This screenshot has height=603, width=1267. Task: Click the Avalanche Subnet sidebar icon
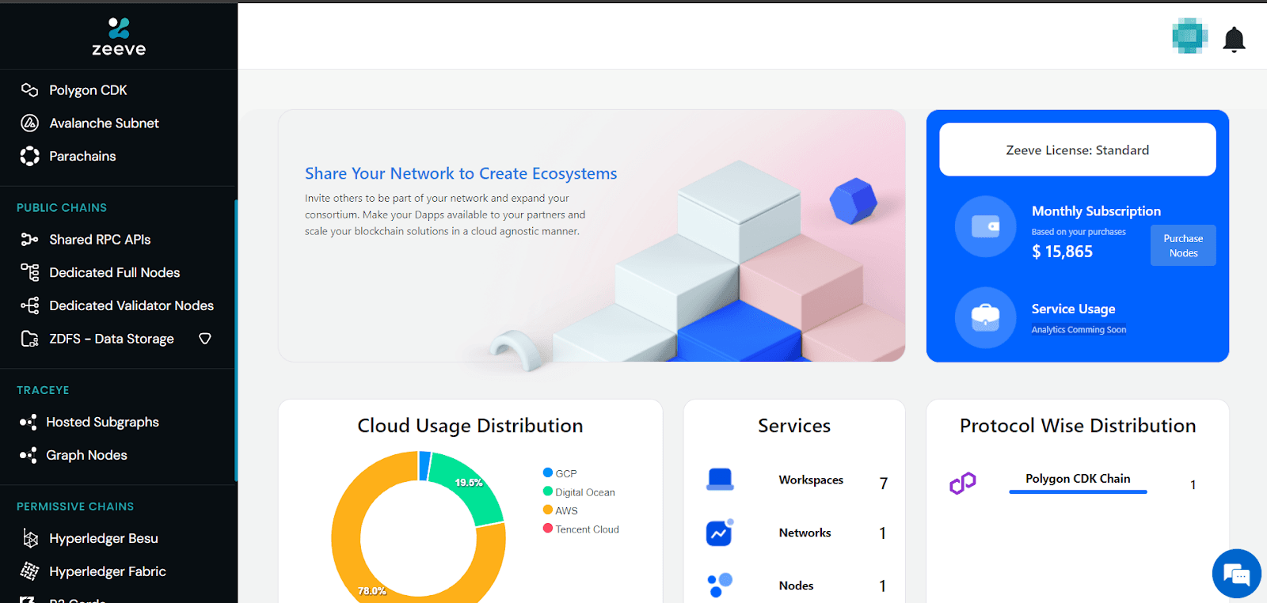(29, 123)
